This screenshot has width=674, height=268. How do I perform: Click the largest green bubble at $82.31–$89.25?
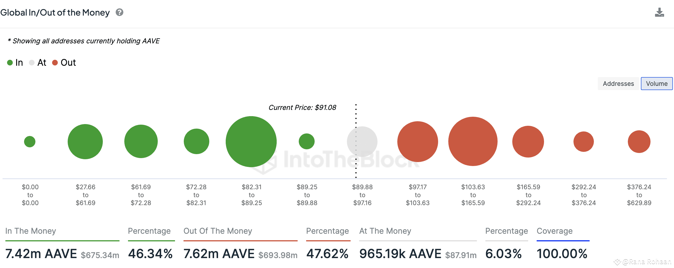pos(251,142)
